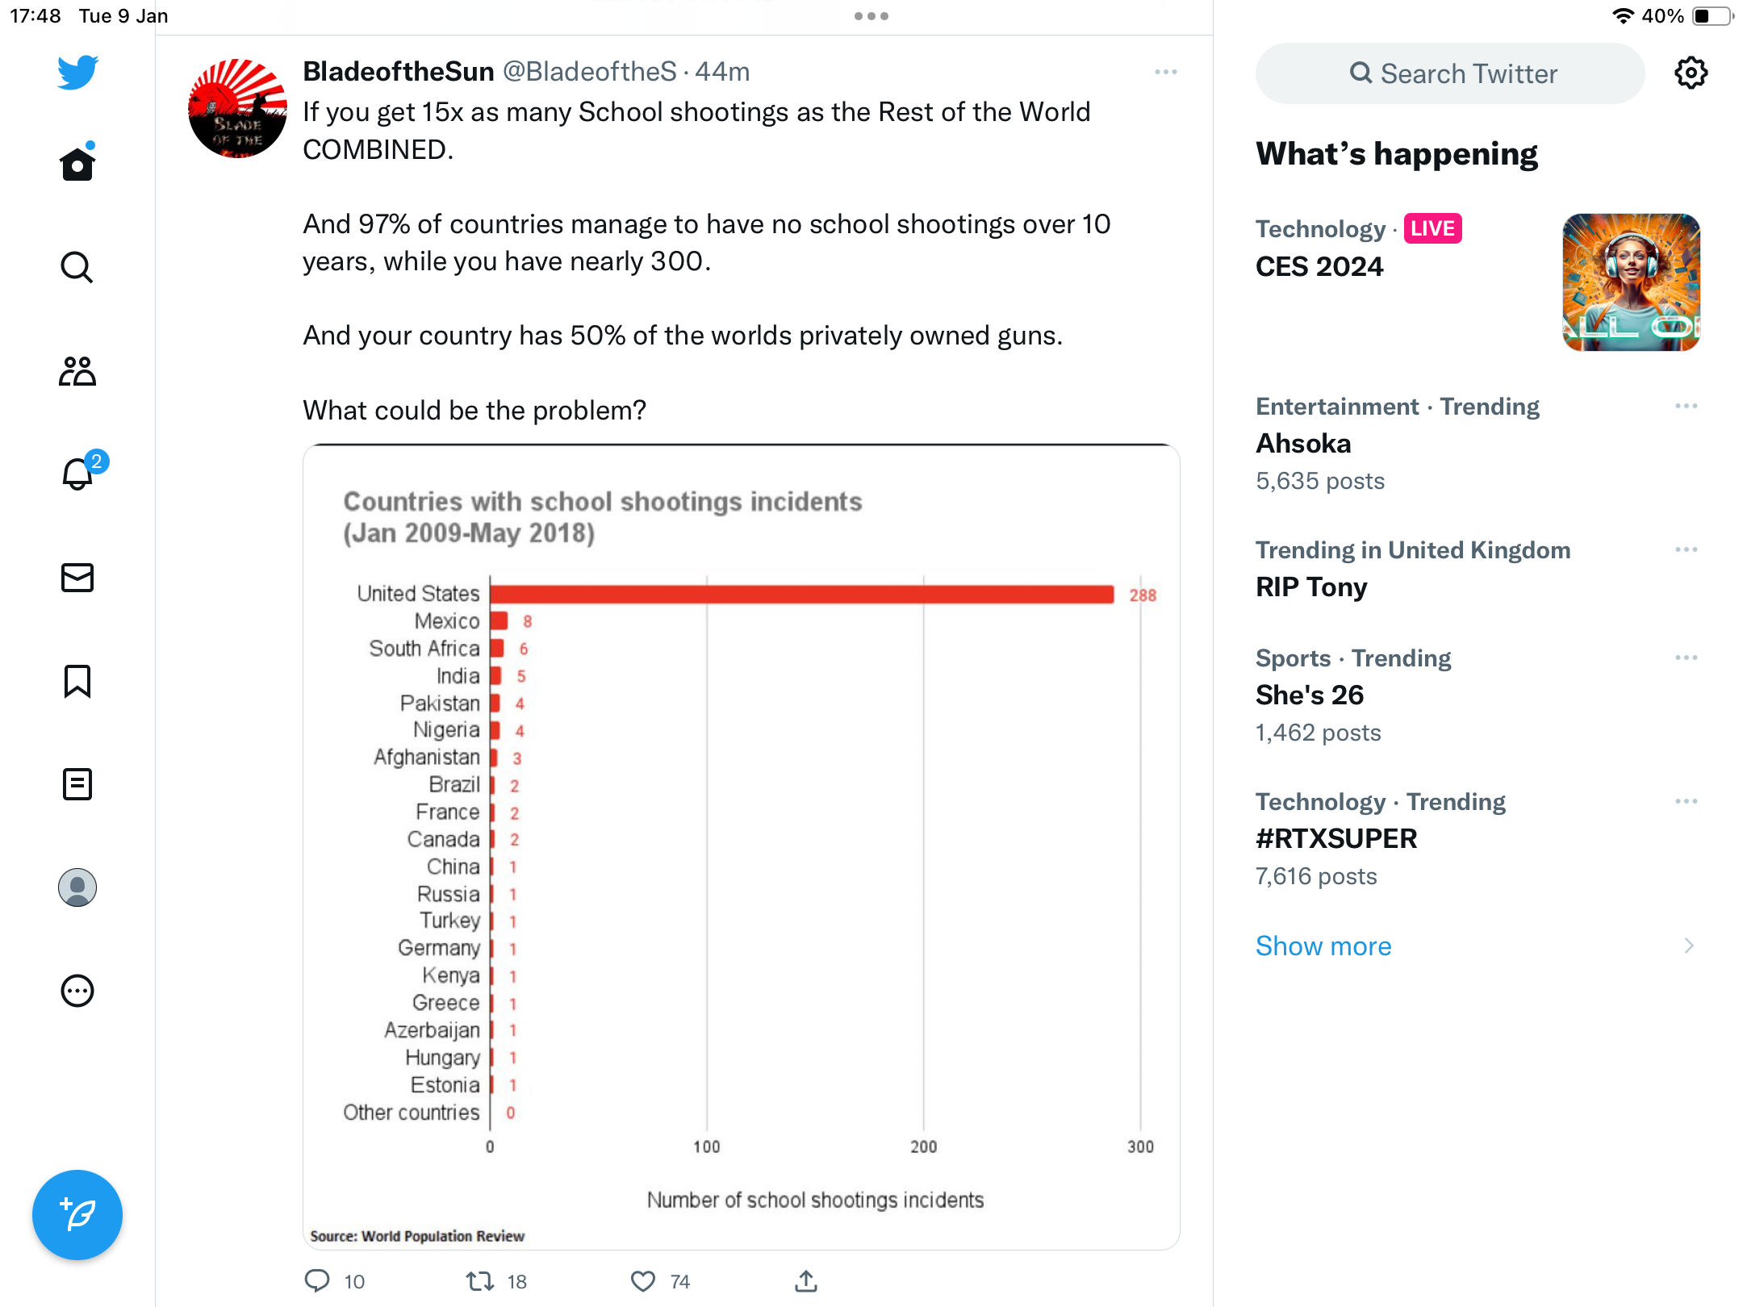Share the tweet via share icon
The height and width of the screenshot is (1307, 1743).
tap(806, 1281)
